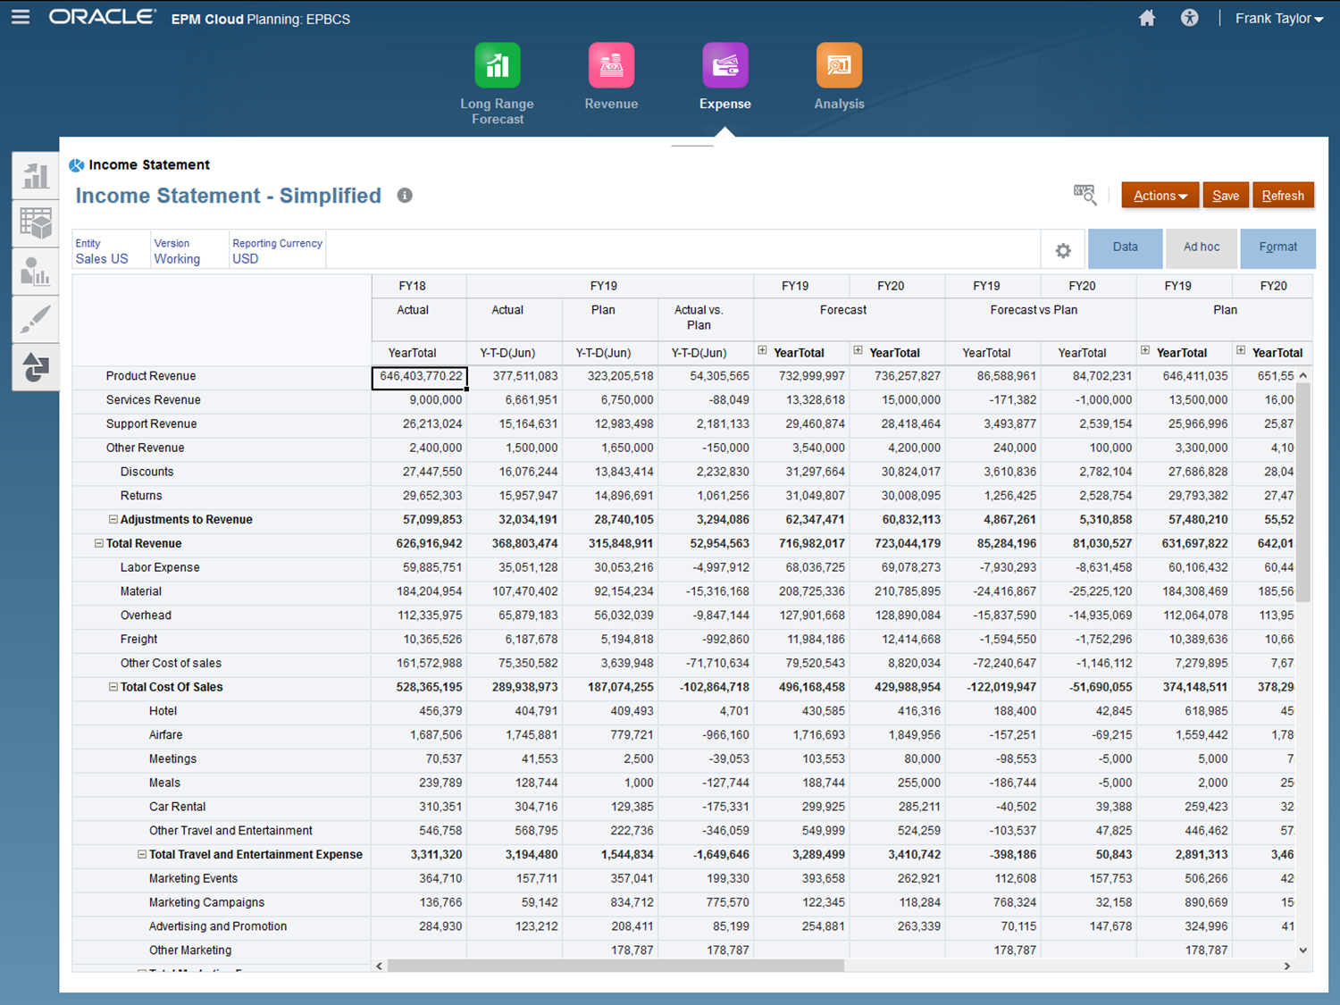Image resolution: width=1340 pixels, height=1005 pixels.
Task: Expand FY19 Forecast YearTotal column
Action: 762,351
